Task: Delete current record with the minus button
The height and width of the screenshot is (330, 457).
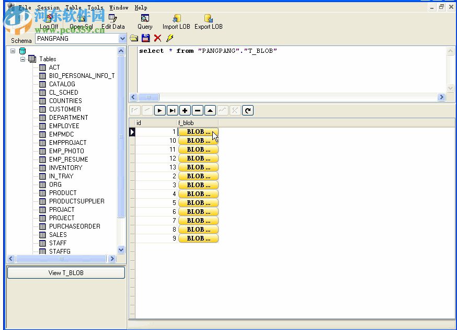Action: pyautogui.click(x=197, y=110)
